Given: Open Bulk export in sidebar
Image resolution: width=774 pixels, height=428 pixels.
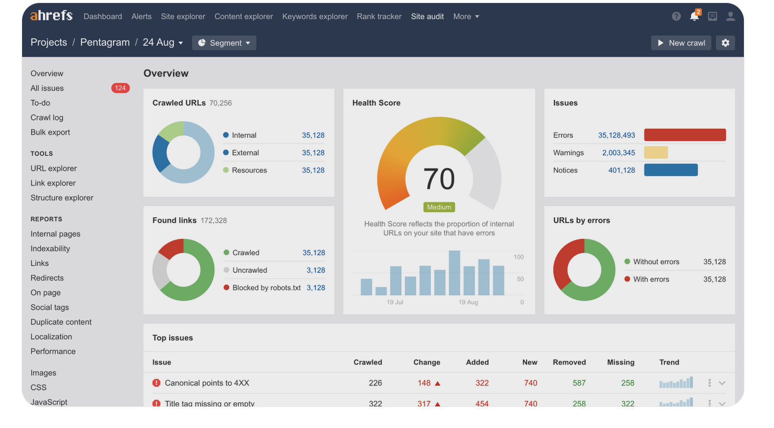Looking at the screenshot, I should 50,132.
